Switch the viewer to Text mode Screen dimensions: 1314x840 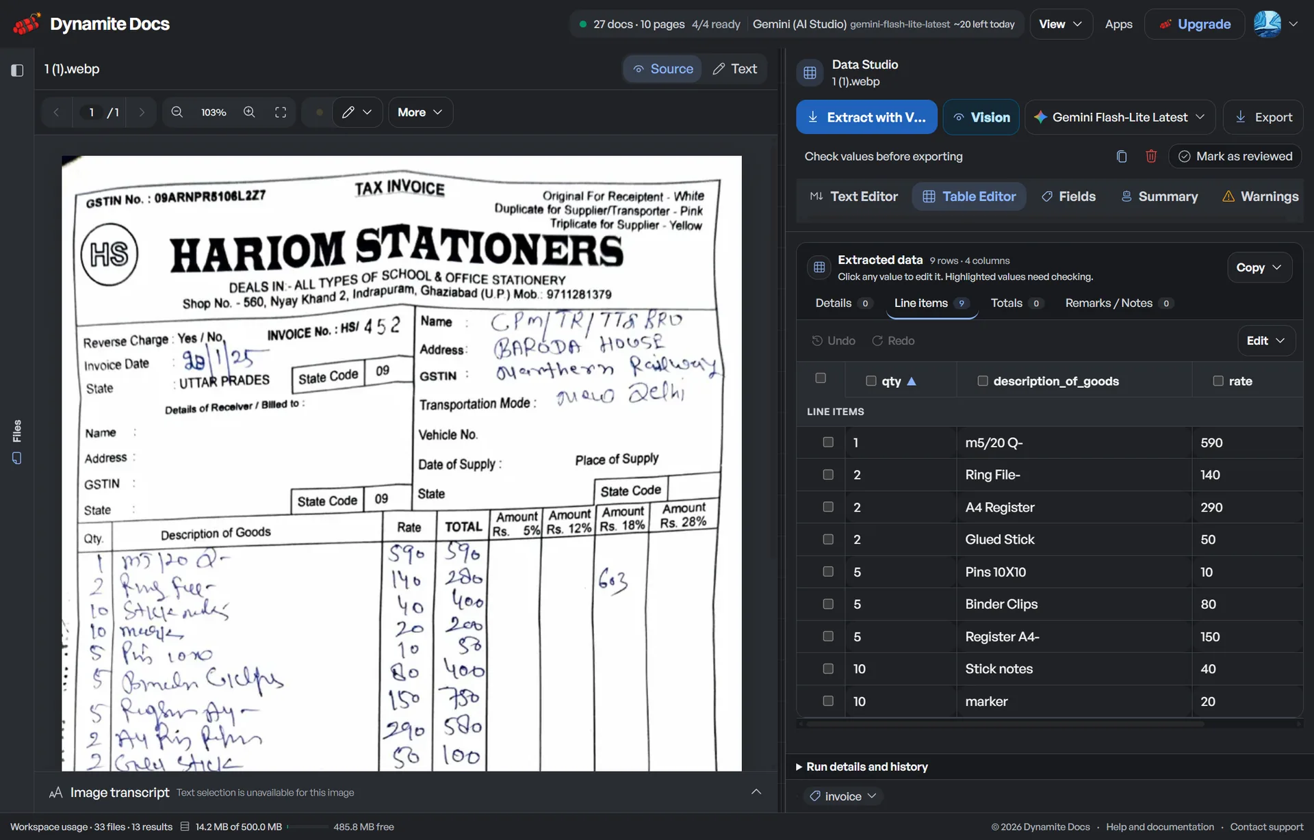coord(735,69)
